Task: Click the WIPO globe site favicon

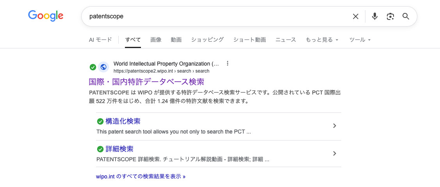Action: (x=103, y=67)
